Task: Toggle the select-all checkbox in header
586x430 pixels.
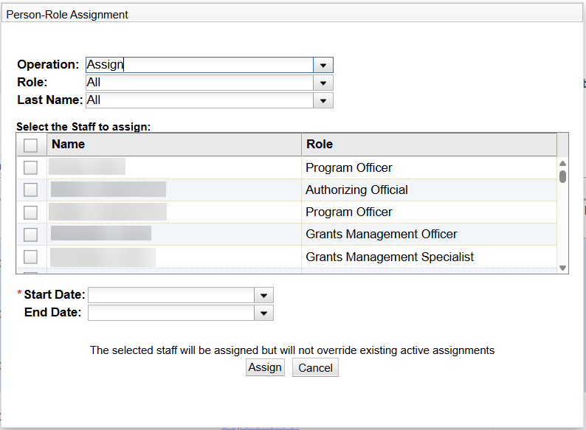Action: [x=31, y=145]
